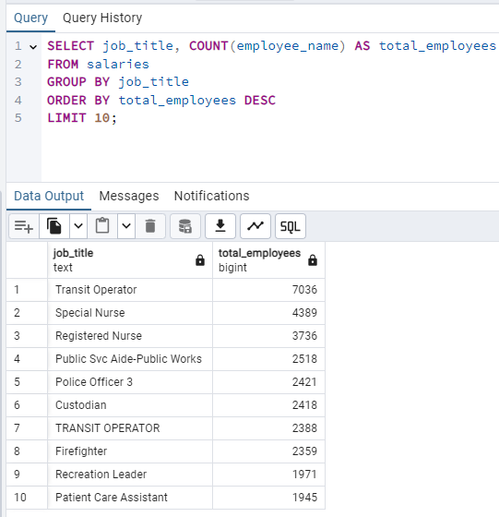Click the Delete trash icon
The image size is (499, 517).
(150, 226)
